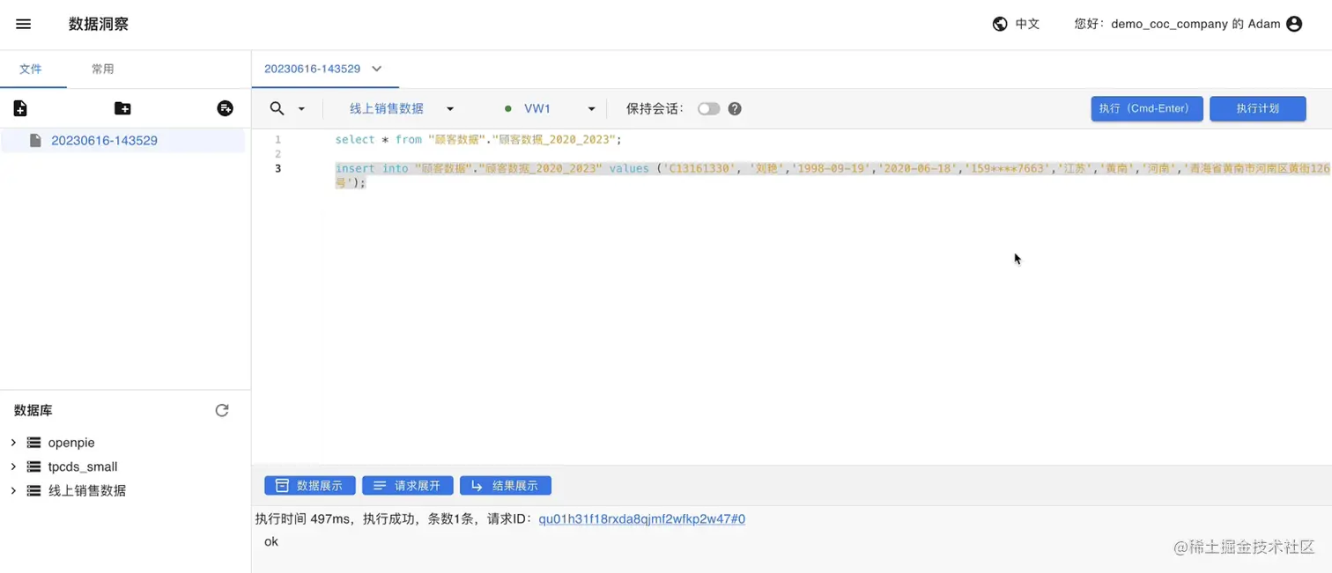Create a new file with the add-file icon
Screen dimensions: 1332x573
pyautogui.click(x=20, y=108)
